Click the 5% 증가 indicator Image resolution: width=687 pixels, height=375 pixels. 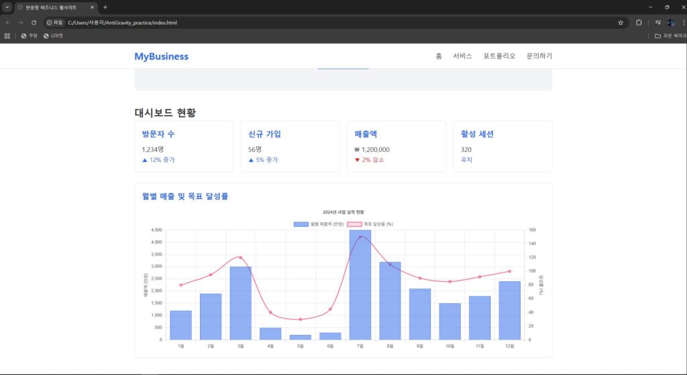263,160
